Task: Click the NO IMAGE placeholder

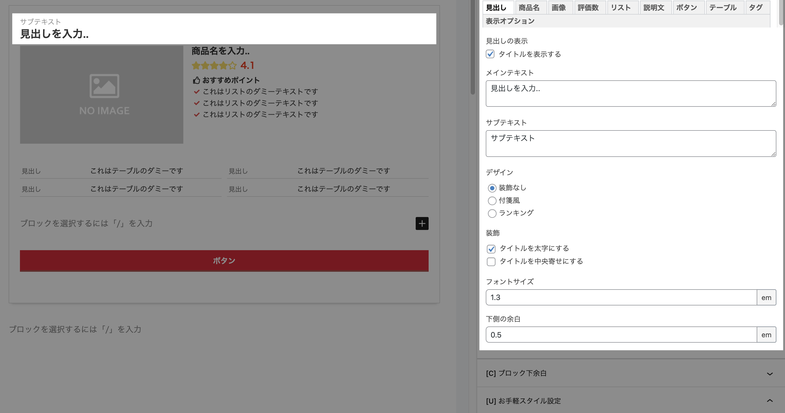Action: (x=101, y=95)
